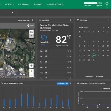Go to Course Map link
Viewport: 111px width, 111px height.
click(x=24, y=20)
